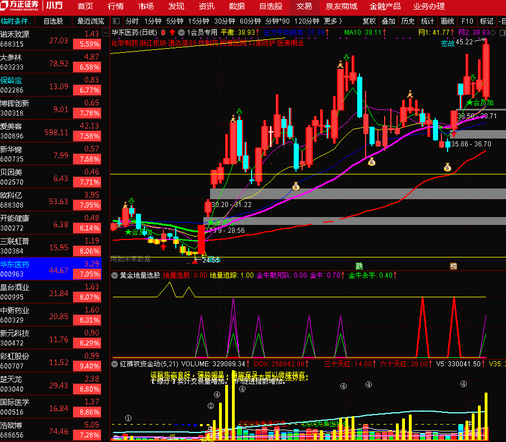This screenshot has height=442, width=506.
Task: Click the green down-arrow above the highest peak
Action: (347, 58)
